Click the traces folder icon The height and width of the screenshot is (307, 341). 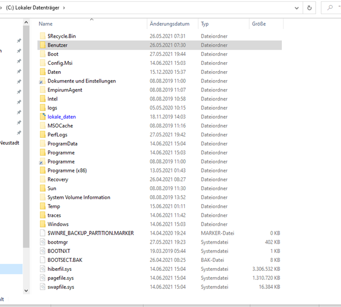coord(43,215)
